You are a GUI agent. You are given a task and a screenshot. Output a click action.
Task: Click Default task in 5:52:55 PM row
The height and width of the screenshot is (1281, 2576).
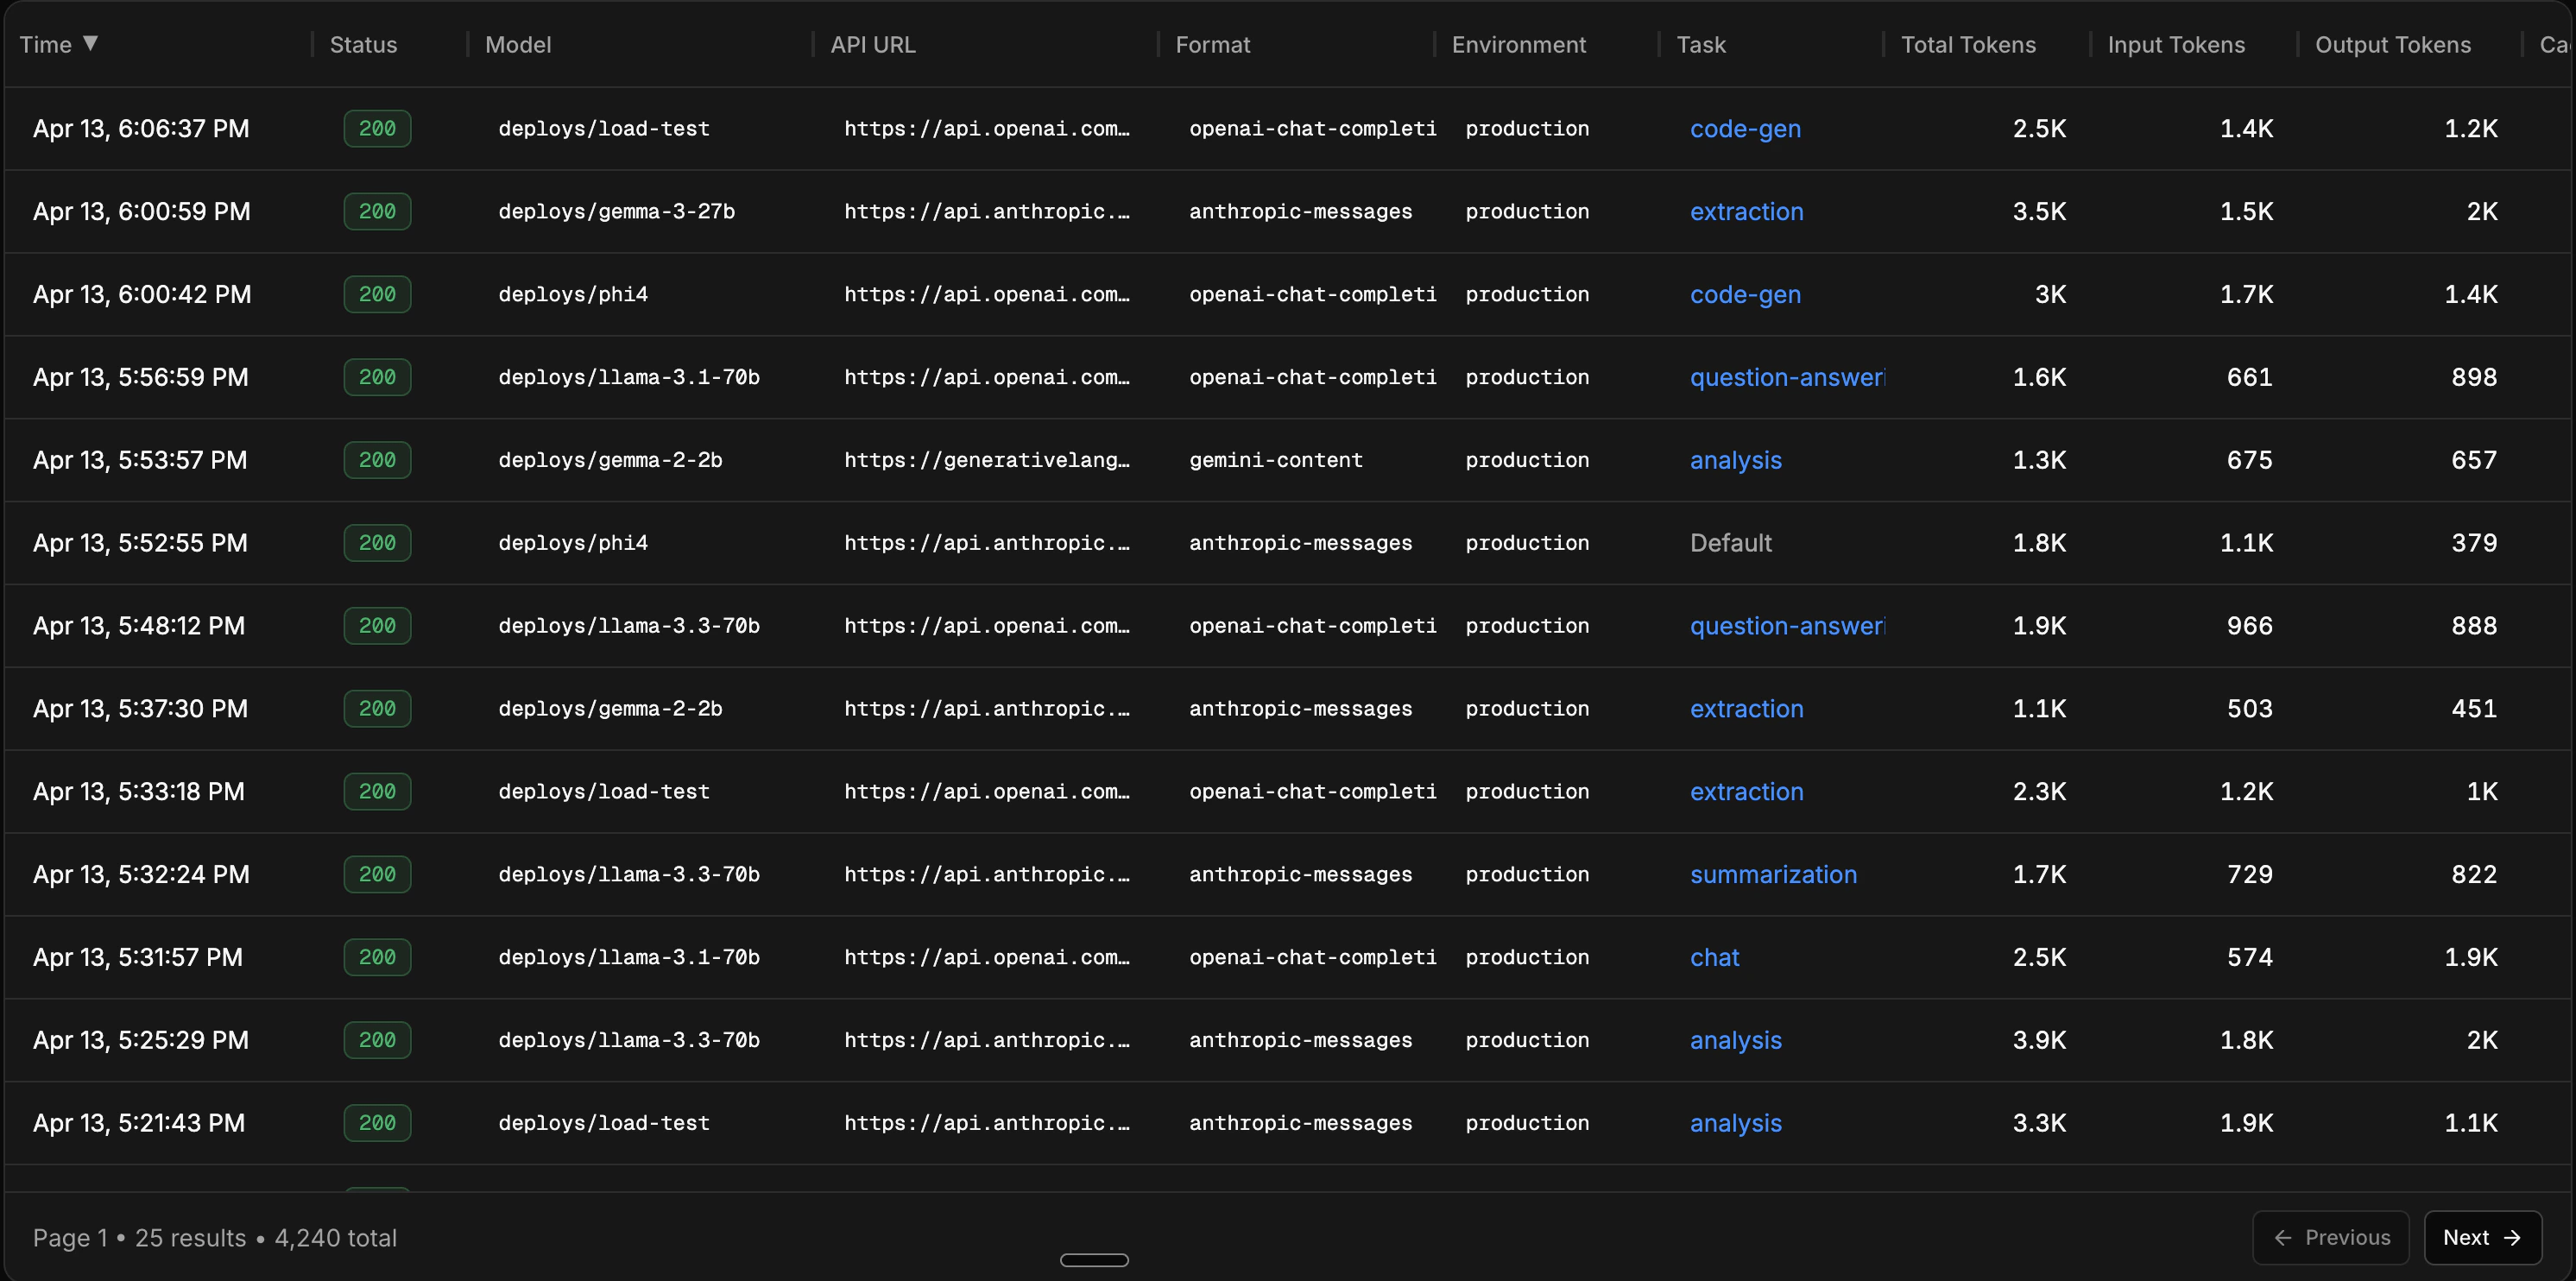click(1730, 543)
